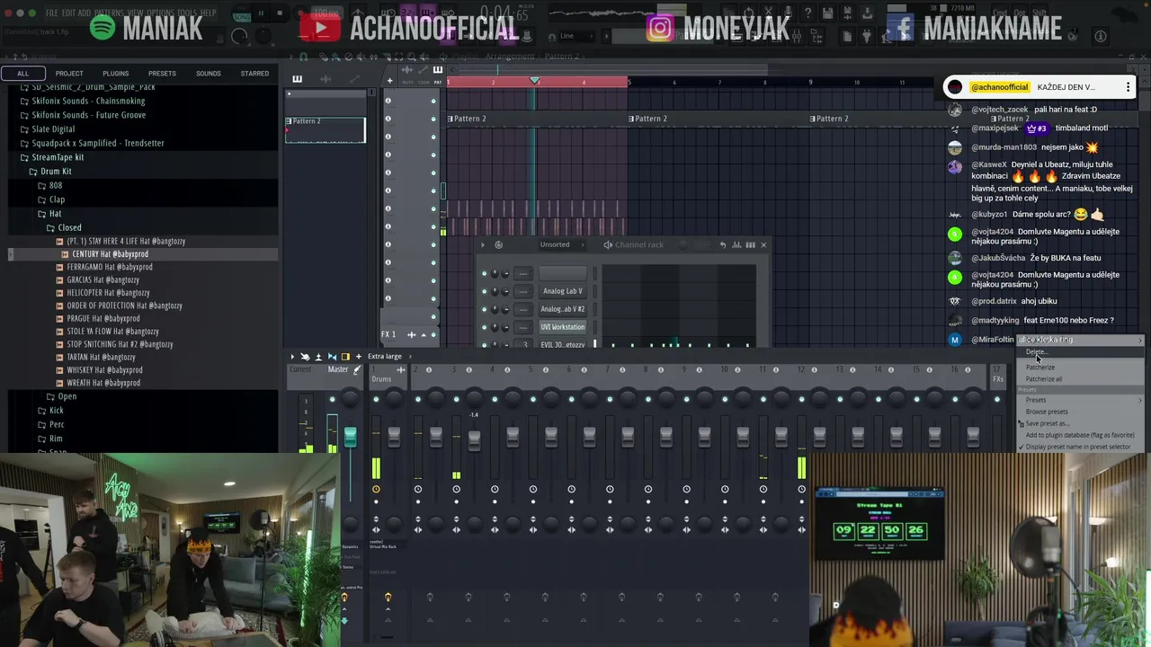1151x647 pixels.
Task: Select the NOTE waveform icon in playlist header
Action: click(x=407, y=70)
